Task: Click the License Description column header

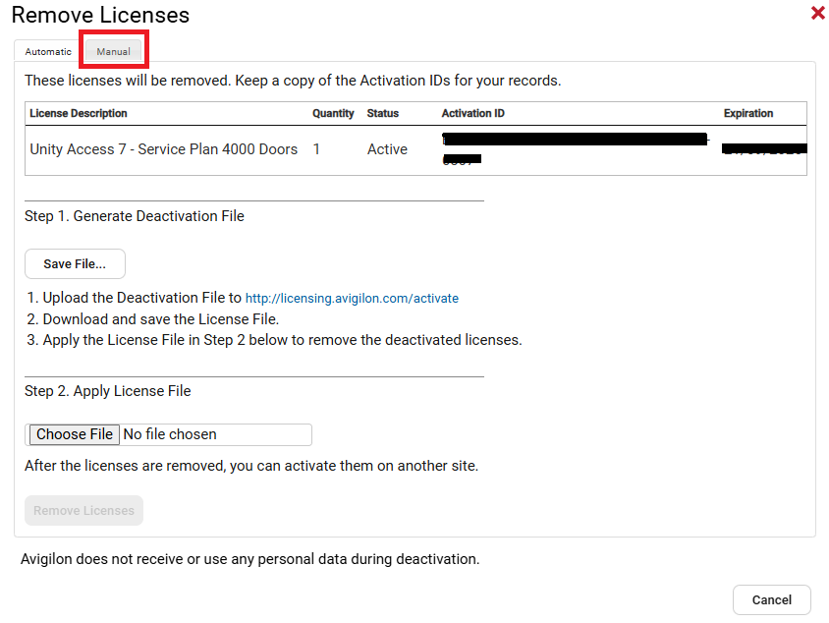Action: (79, 113)
